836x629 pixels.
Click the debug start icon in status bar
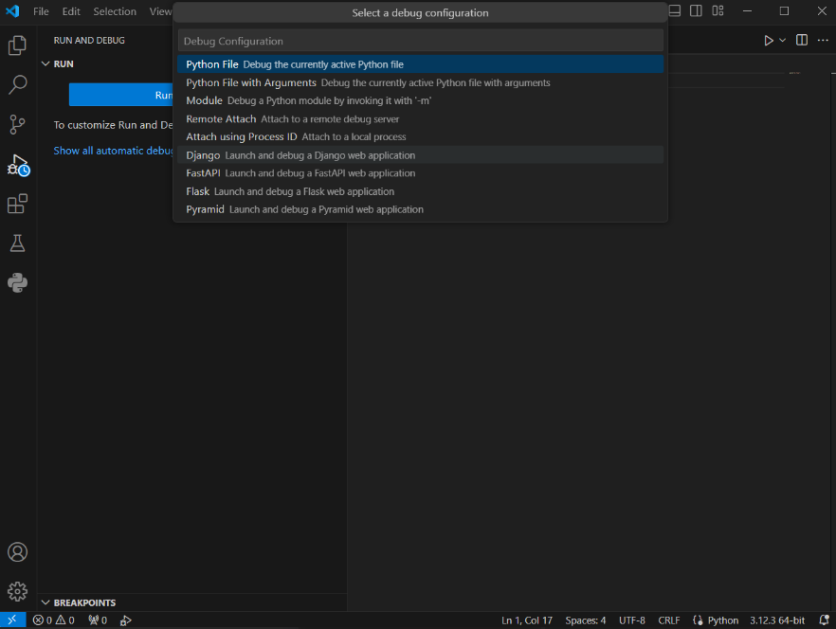point(126,620)
